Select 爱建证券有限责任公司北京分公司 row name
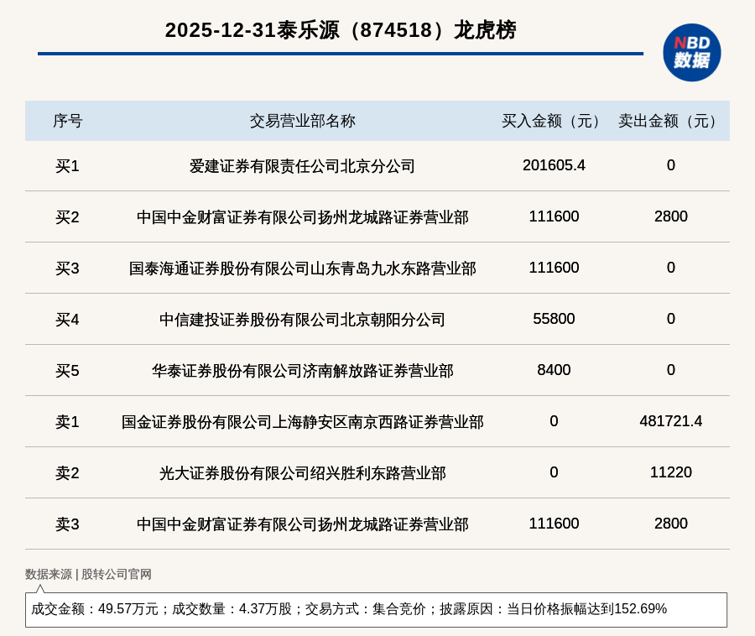The image size is (755, 636). [302, 166]
